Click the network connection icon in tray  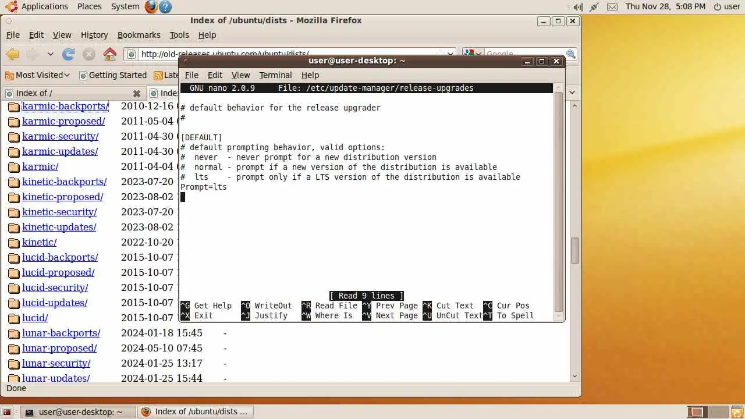click(594, 7)
